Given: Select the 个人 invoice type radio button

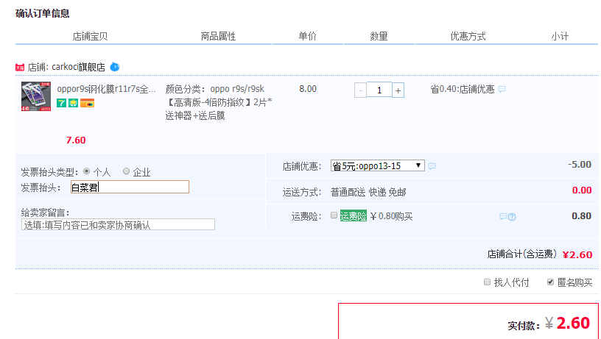Looking at the screenshot, I should click(87, 171).
